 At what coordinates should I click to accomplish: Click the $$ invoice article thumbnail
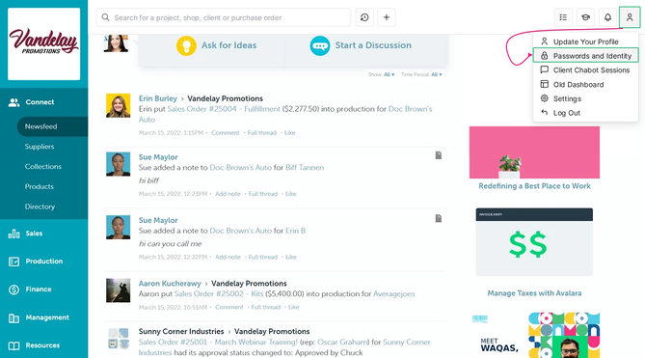[534, 242]
